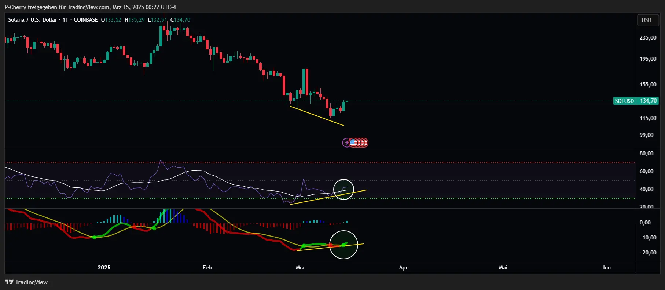Click the low value 132,91
The height and width of the screenshot is (290, 665).
click(x=159, y=20)
